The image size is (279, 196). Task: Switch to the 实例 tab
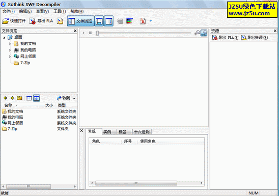[x=109, y=132]
